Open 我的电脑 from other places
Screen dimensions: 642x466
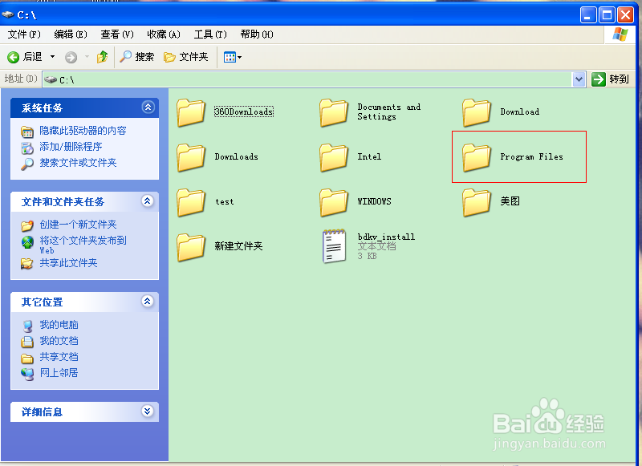(59, 325)
